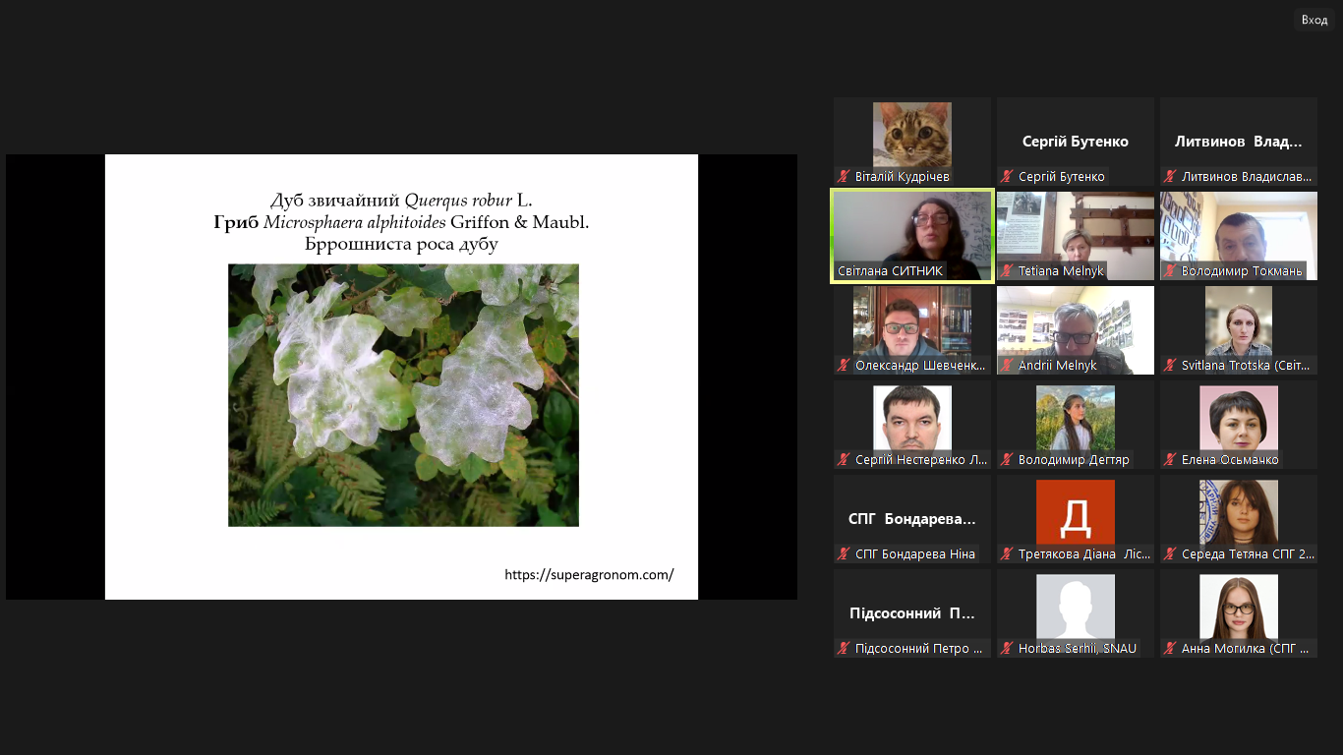Click the Литвинов Влад… large name tile
The height and width of the screenshot is (755, 1343).
click(1239, 142)
